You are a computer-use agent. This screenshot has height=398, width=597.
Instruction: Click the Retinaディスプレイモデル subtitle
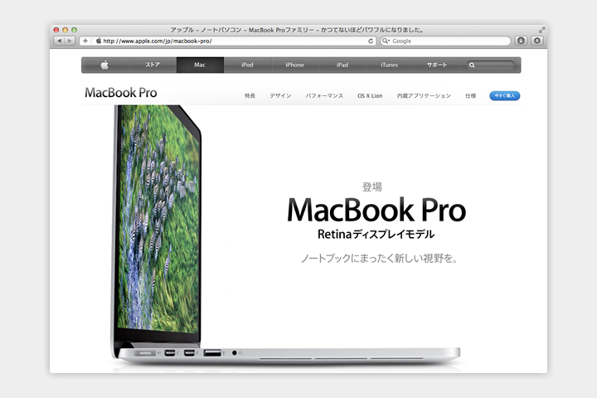pos(376,234)
